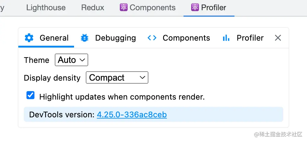307x142 pixels.
Task: Switch to the Redux tab
Action: 93,8
